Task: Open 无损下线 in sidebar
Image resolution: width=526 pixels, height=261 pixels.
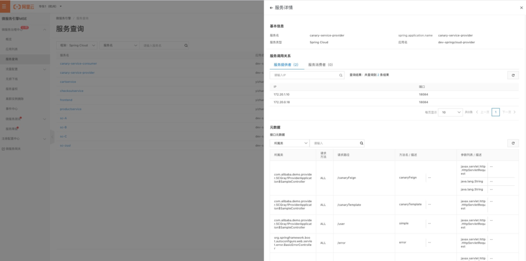Action: tap(12, 79)
